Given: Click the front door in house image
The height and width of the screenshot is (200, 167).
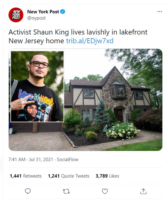Looking at the screenshot, I should coord(118,115).
